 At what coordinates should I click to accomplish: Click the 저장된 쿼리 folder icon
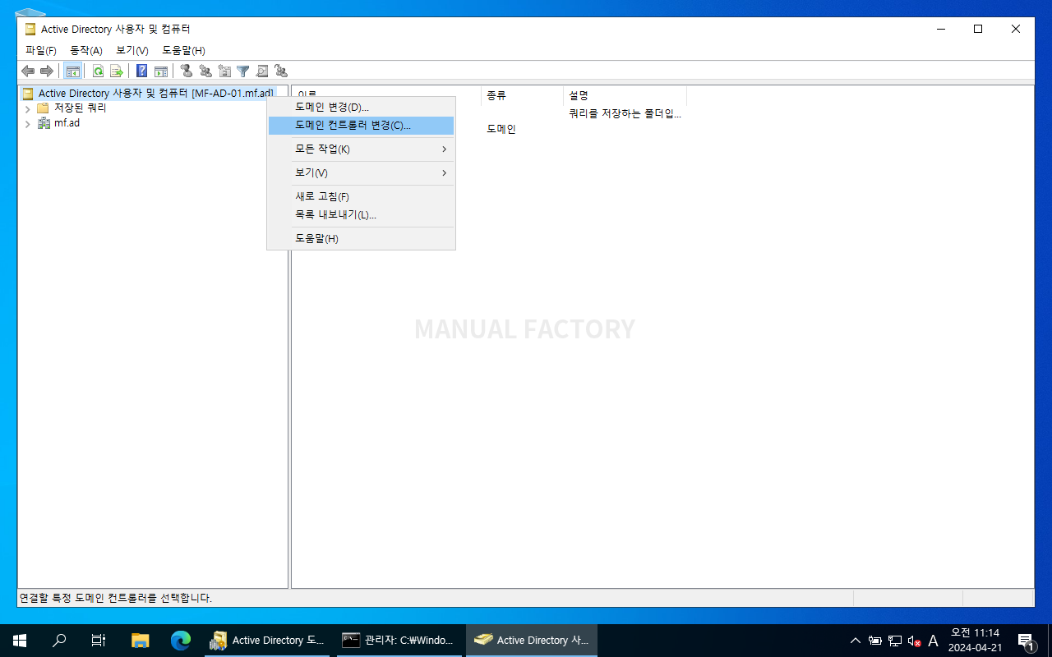[43, 108]
